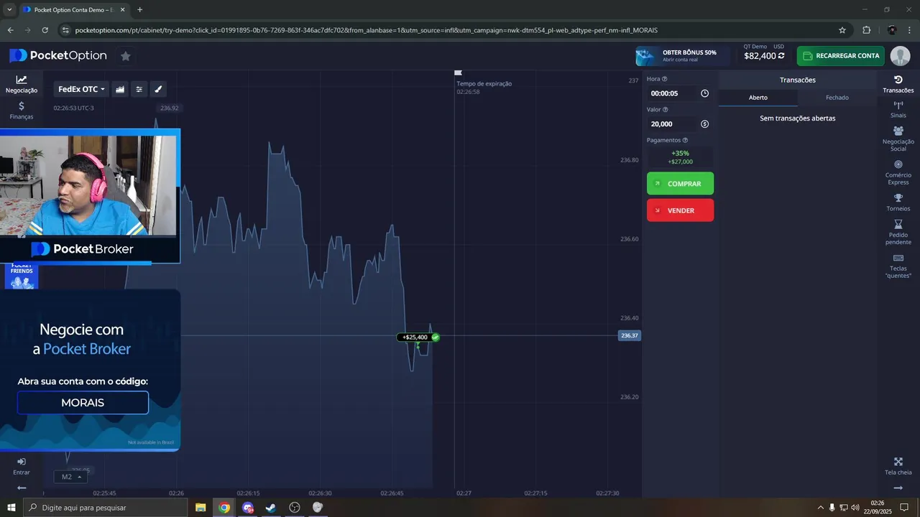Open chart indicators settings
The height and width of the screenshot is (517, 920).
click(x=139, y=89)
